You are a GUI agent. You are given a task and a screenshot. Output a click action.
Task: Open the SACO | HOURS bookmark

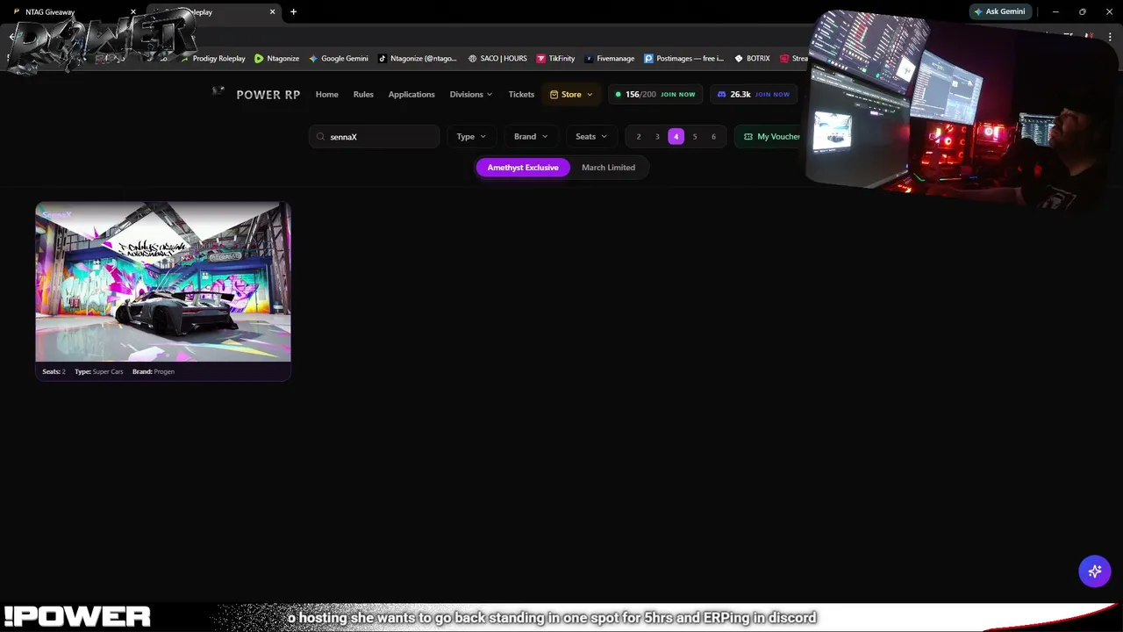497,59
